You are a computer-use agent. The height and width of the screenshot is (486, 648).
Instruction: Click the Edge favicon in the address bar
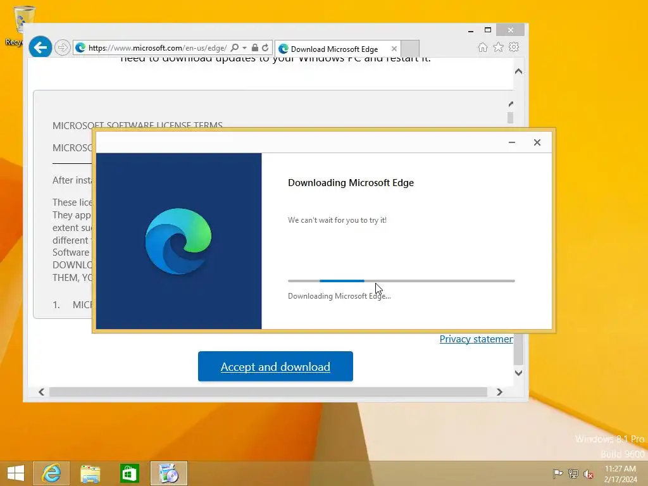(x=80, y=48)
